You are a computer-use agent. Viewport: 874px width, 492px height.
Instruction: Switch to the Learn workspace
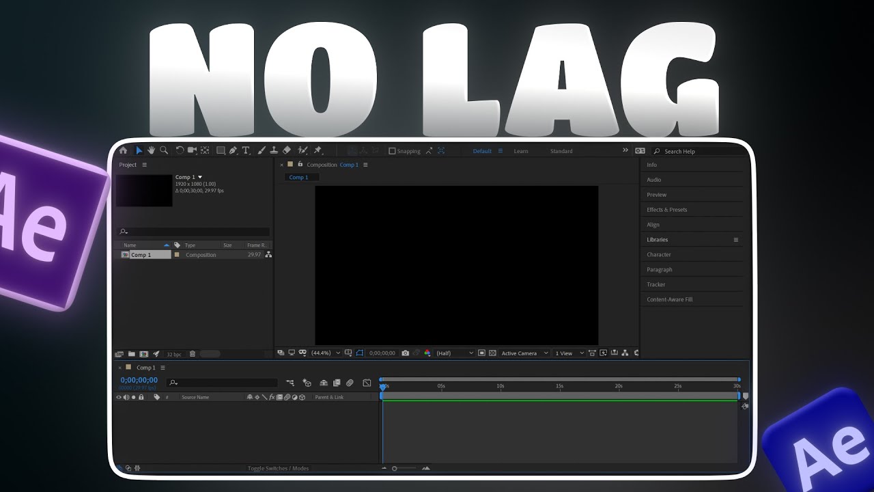click(x=521, y=151)
